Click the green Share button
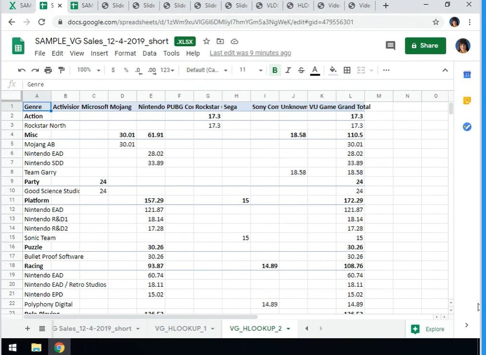This screenshot has width=486, height=355. [x=425, y=46]
